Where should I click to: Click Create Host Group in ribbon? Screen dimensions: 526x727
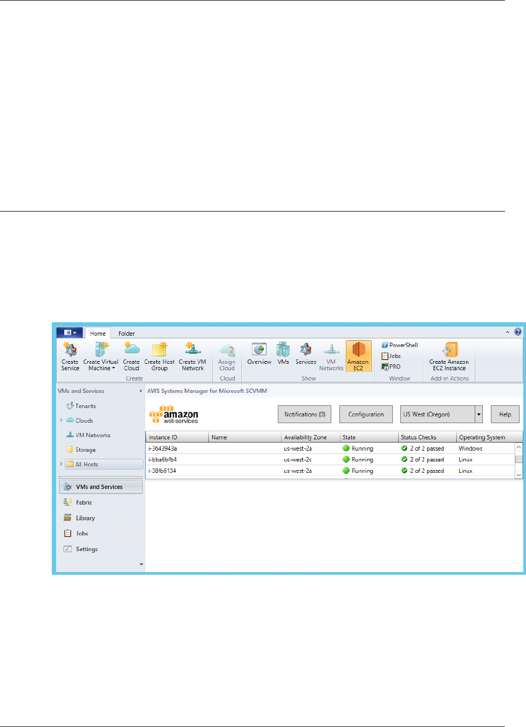[x=160, y=356]
